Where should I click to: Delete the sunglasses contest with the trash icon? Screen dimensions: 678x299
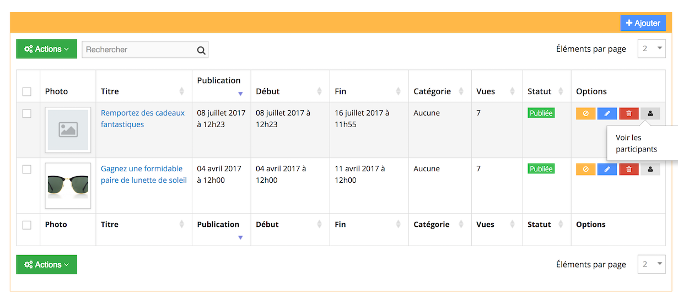628,169
